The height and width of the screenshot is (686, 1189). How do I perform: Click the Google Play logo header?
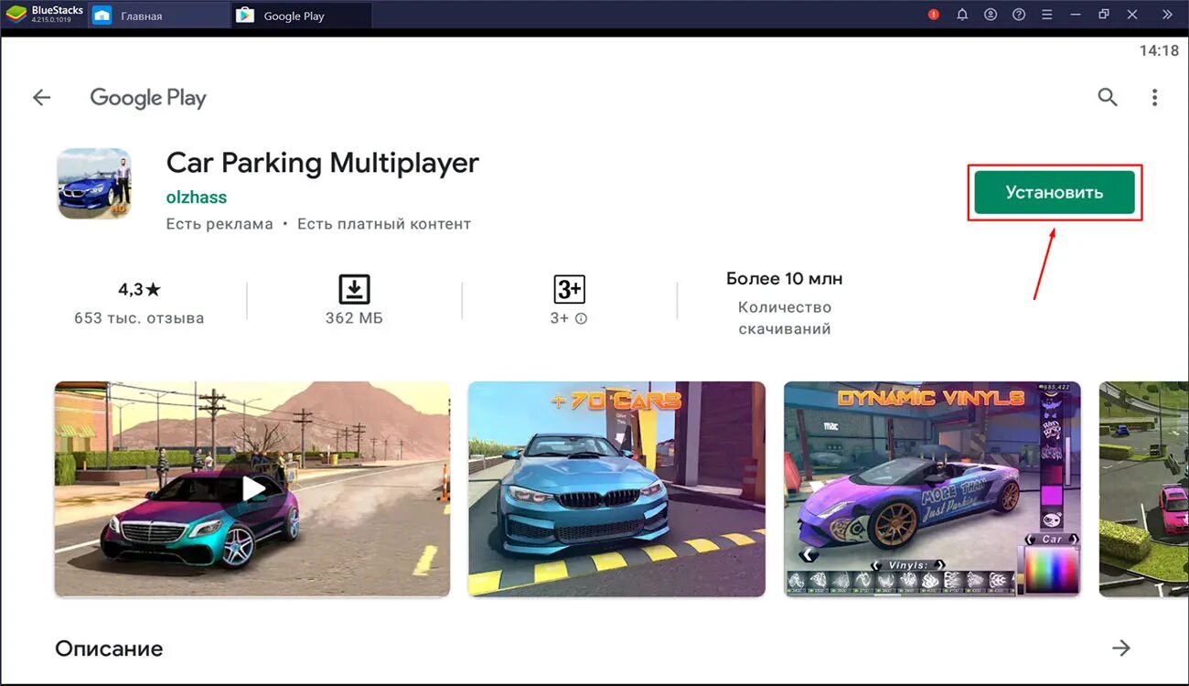click(148, 98)
